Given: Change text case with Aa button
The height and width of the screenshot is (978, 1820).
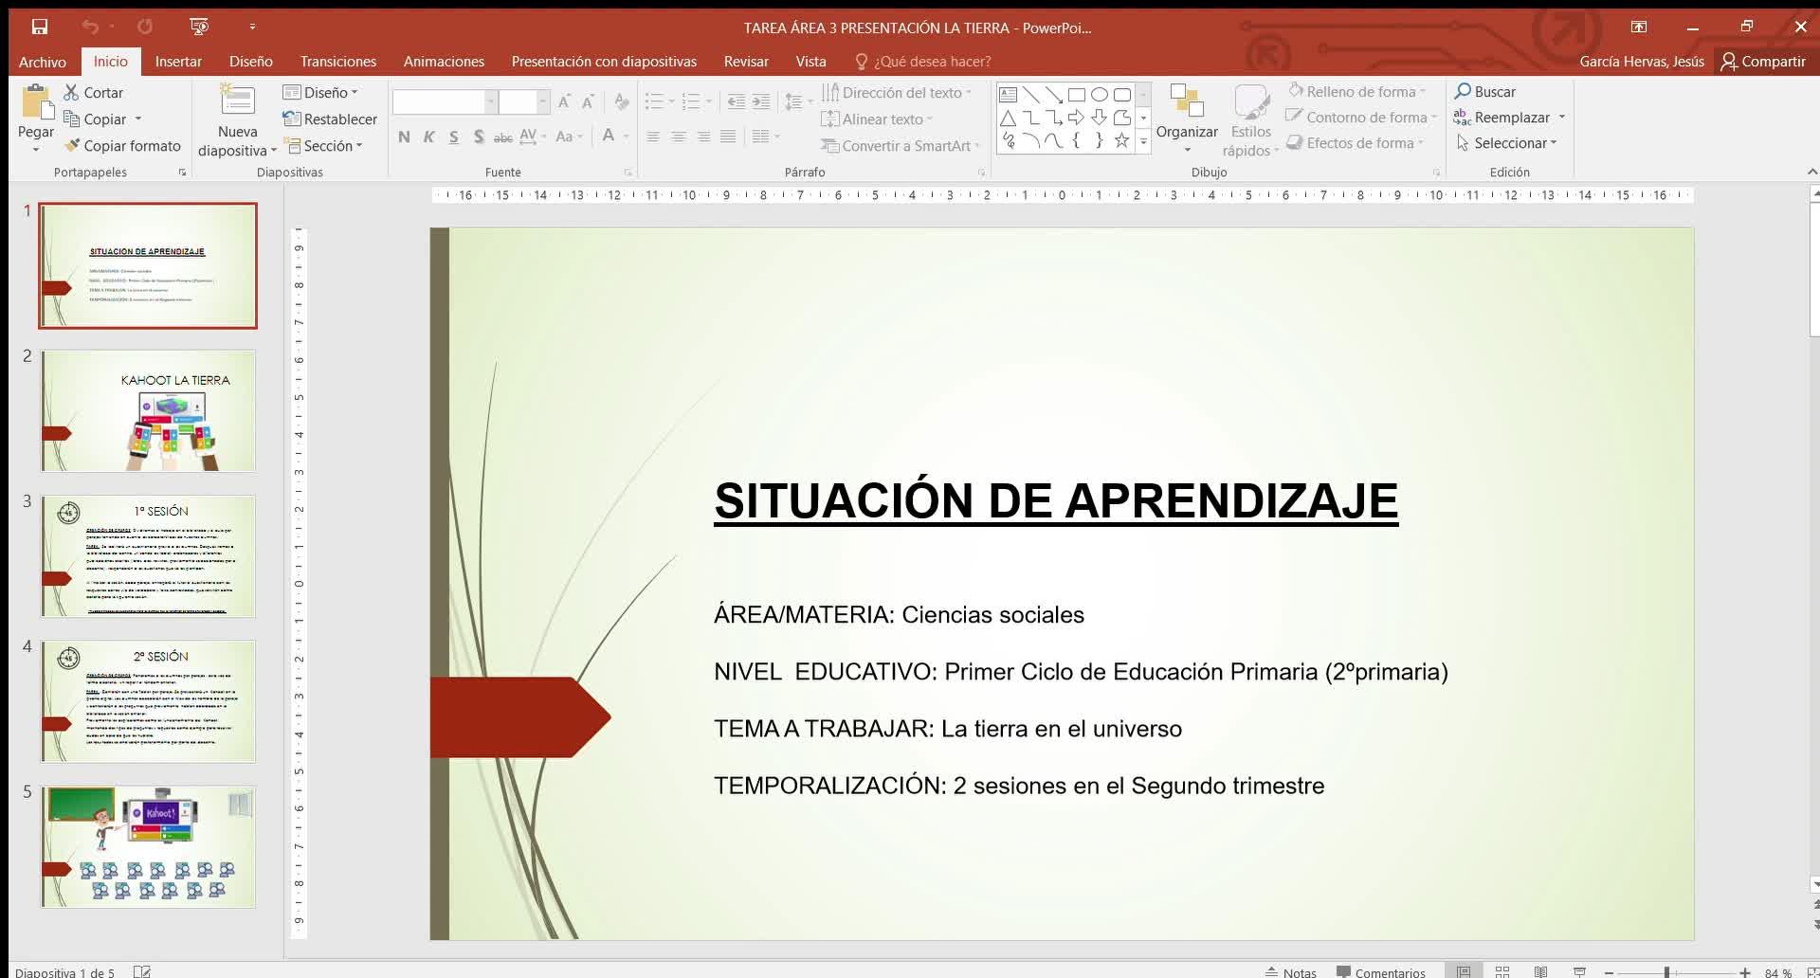Looking at the screenshot, I should [568, 136].
